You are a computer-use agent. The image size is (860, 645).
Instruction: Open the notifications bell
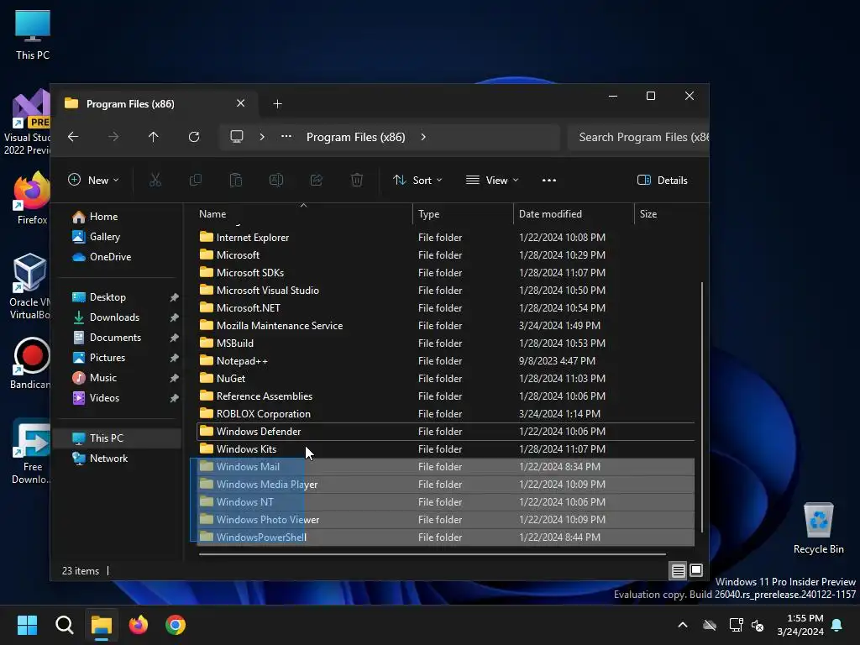[x=837, y=625]
